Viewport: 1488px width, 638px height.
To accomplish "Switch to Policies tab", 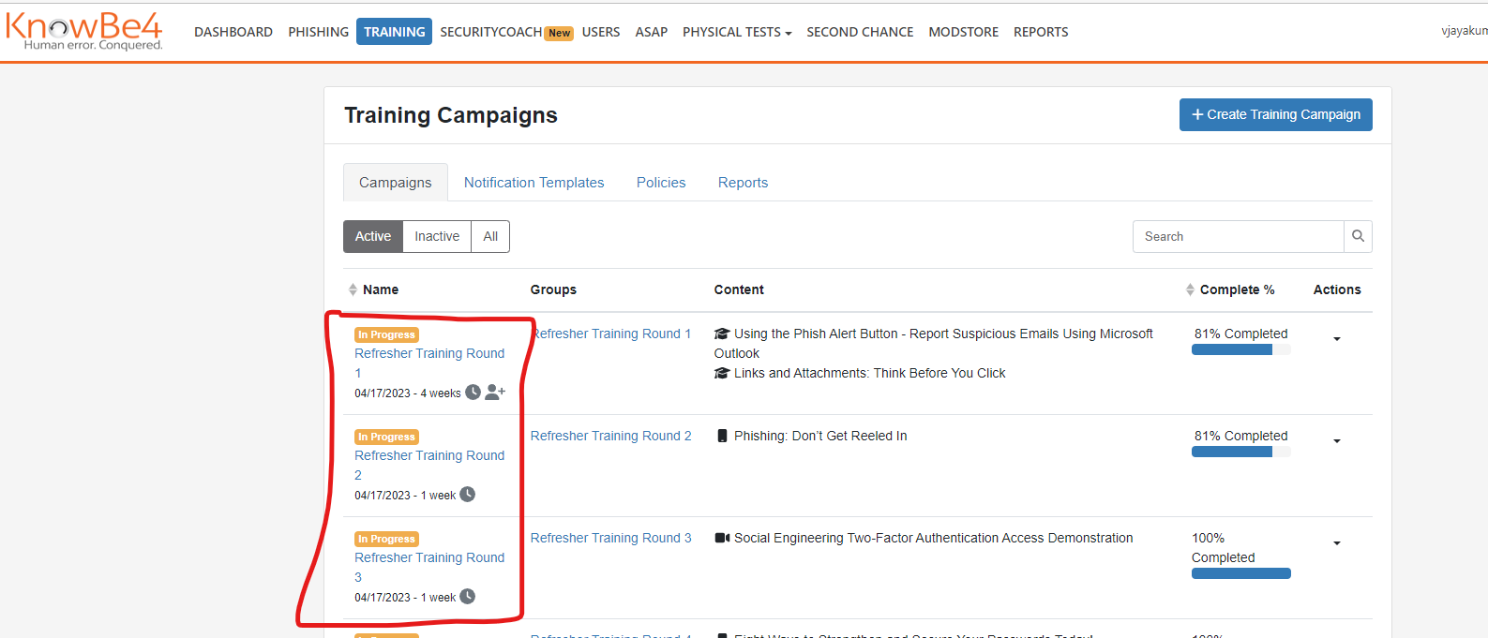I will [x=661, y=183].
